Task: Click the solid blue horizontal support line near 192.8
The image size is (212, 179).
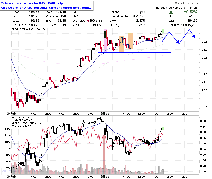Action: pyautogui.click(x=135, y=52)
